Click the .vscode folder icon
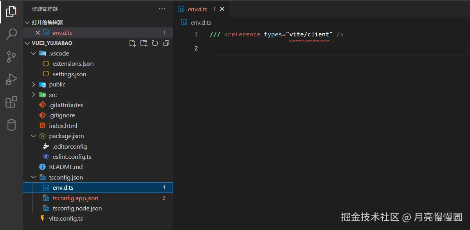This screenshot has height=230, width=470. click(x=42, y=53)
